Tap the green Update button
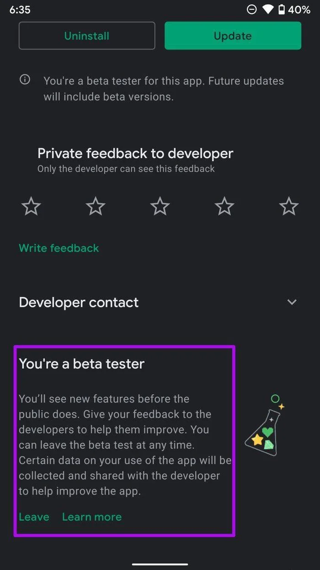This screenshot has height=570, width=320. (233, 36)
